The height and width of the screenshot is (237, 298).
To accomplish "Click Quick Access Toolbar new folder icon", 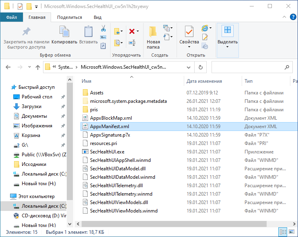I will tap(29, 6).
